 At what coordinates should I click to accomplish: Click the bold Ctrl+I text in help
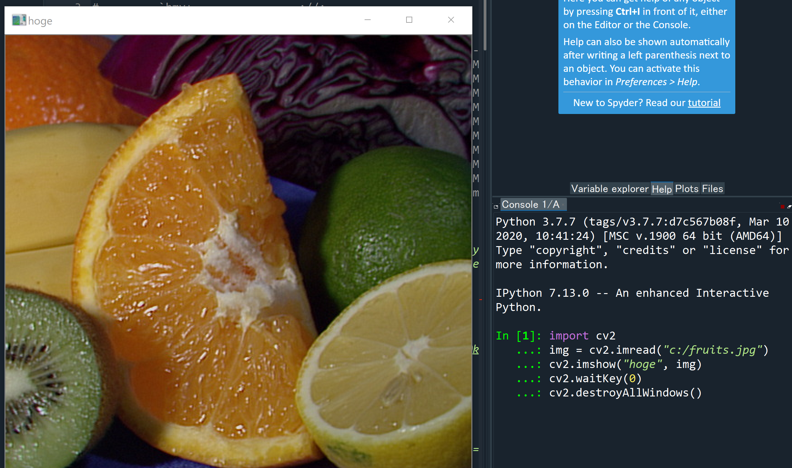click(x=628, y=12)
